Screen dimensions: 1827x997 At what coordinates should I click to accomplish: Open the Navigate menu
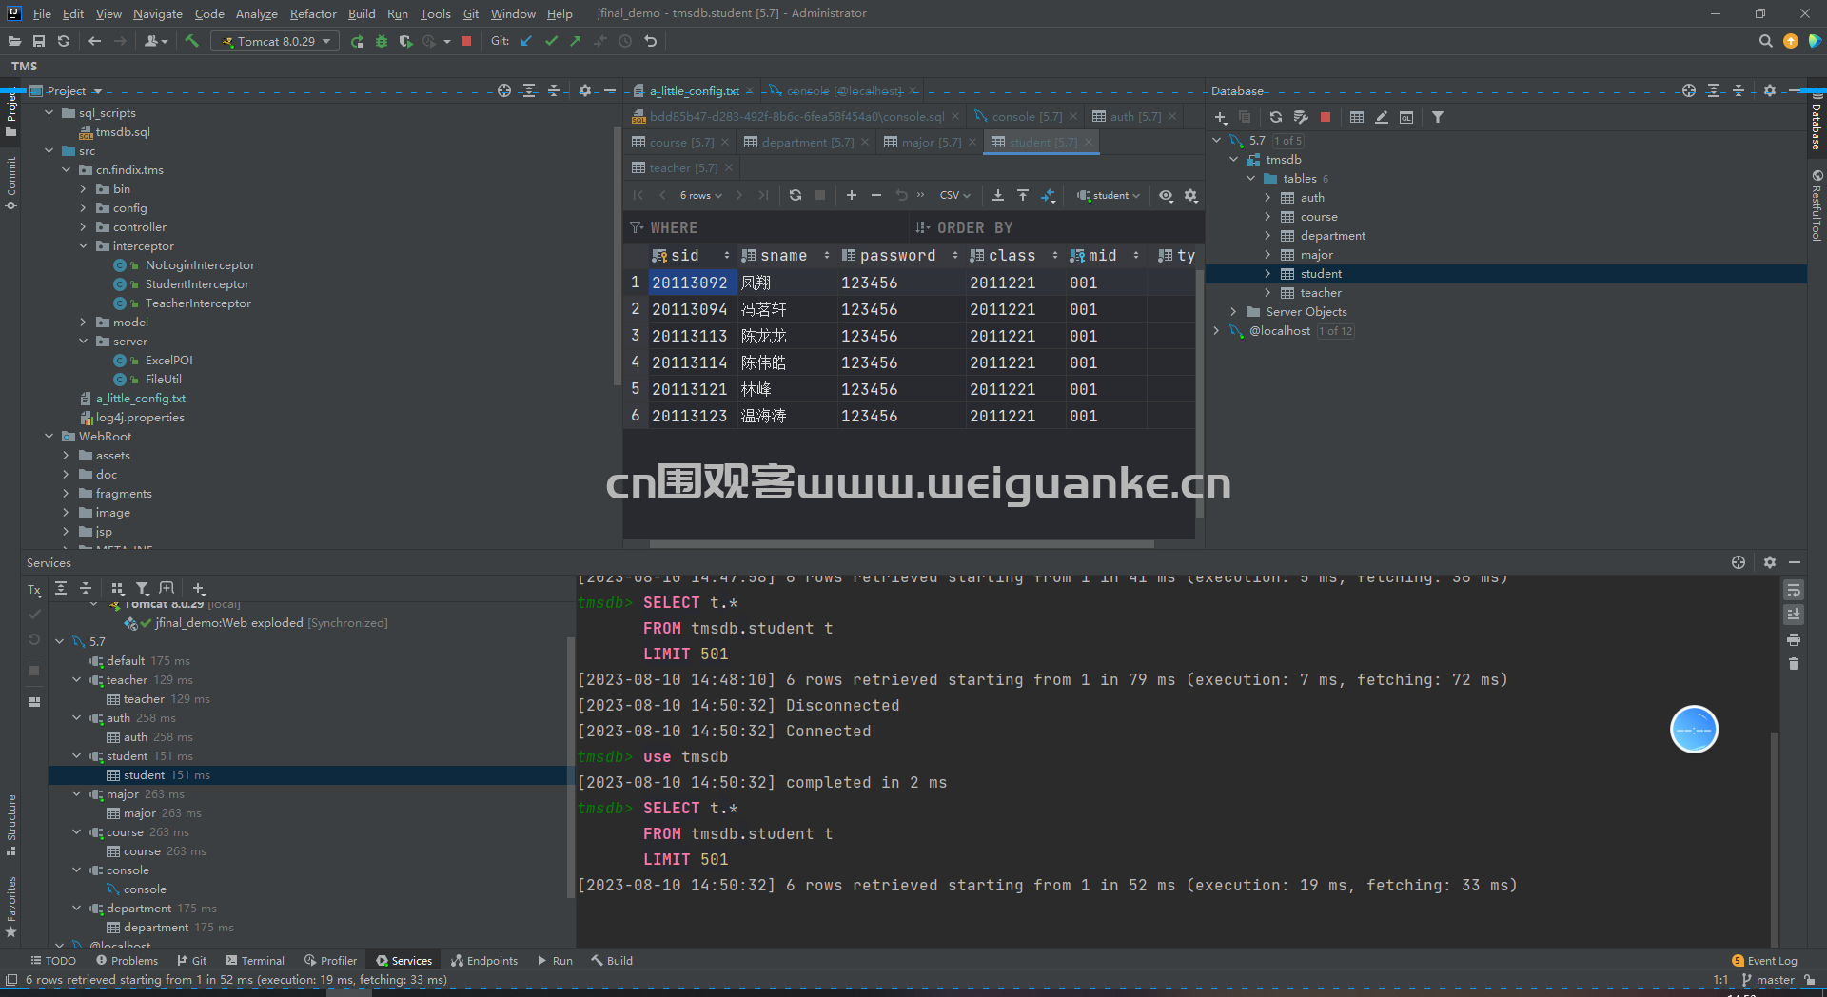coord(157,13)
